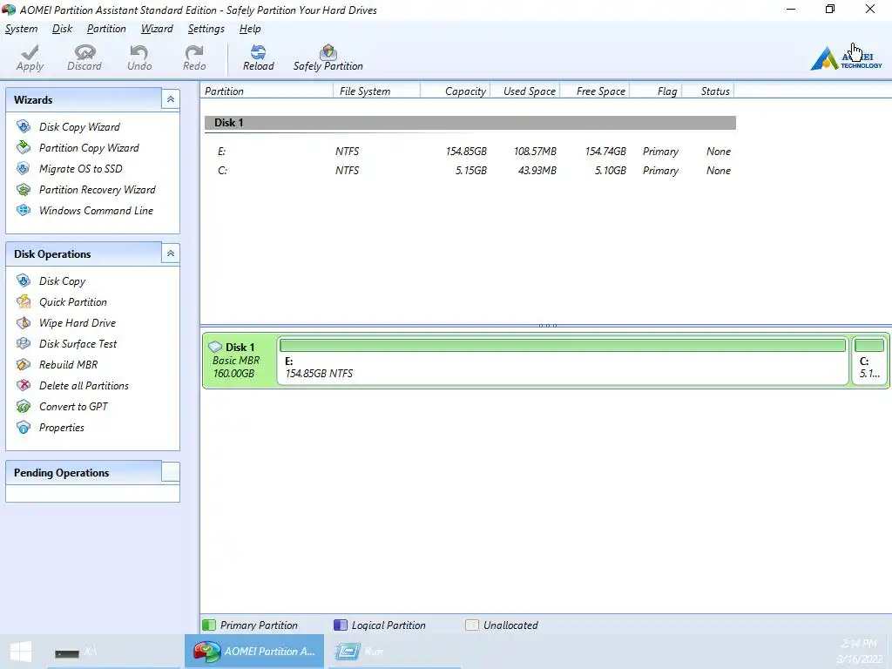This screenshot has width=892, height=669.
Task: Click the Delete all Partitions icon
Action: [x=24, y=386]
